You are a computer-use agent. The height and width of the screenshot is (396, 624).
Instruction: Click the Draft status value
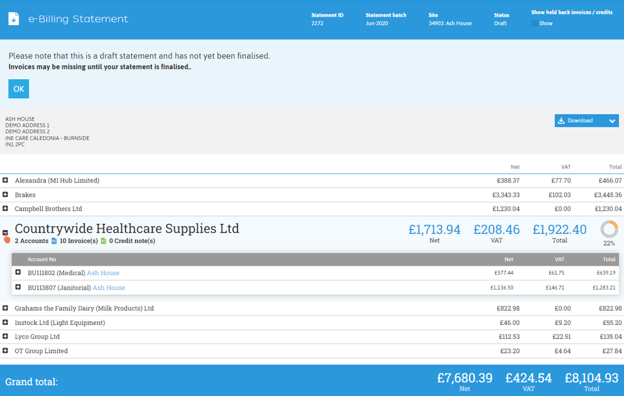500,23
